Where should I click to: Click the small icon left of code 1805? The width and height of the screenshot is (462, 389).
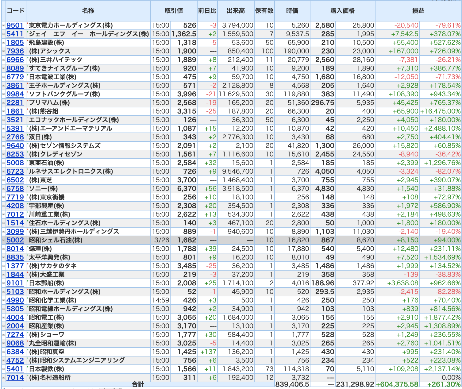[4, 43]
